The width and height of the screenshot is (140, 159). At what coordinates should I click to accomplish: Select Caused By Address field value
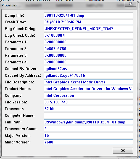pyautogui.click(x=88, y=75)
